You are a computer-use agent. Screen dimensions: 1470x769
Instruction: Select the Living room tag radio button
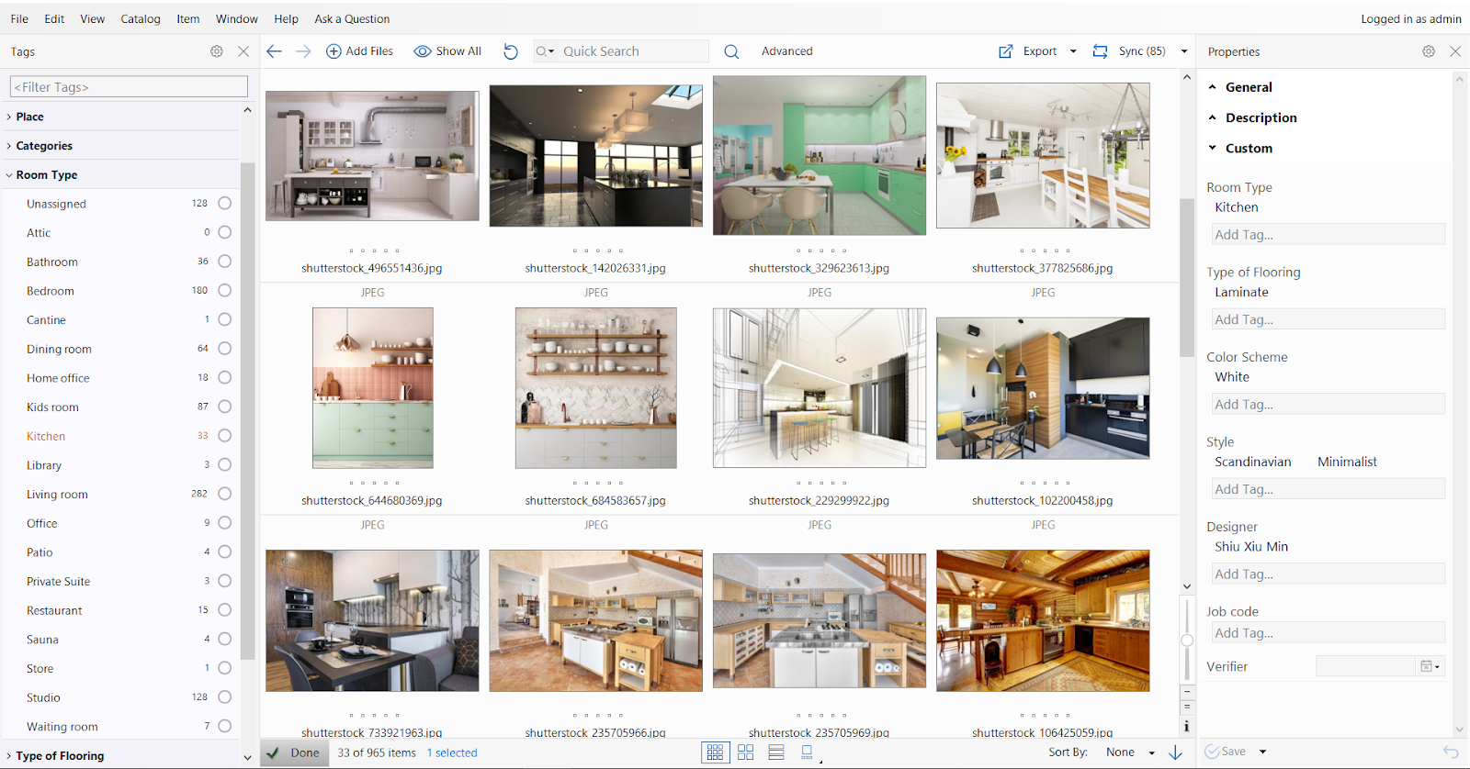pyautogui.click(x=224, y=494)
